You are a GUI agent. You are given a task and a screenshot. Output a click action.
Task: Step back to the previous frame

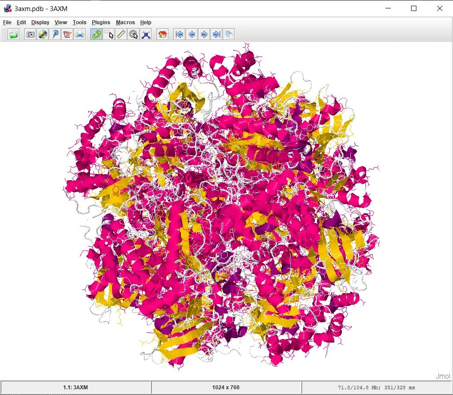[191, 34]
